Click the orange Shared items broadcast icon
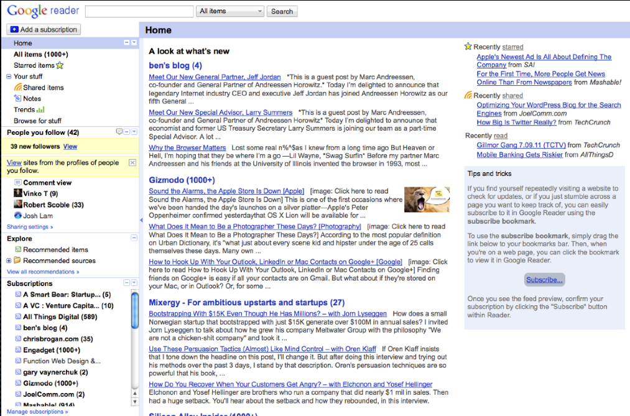Screen dimensions: 630x416 pyautogui.click(x=18, y=87)
